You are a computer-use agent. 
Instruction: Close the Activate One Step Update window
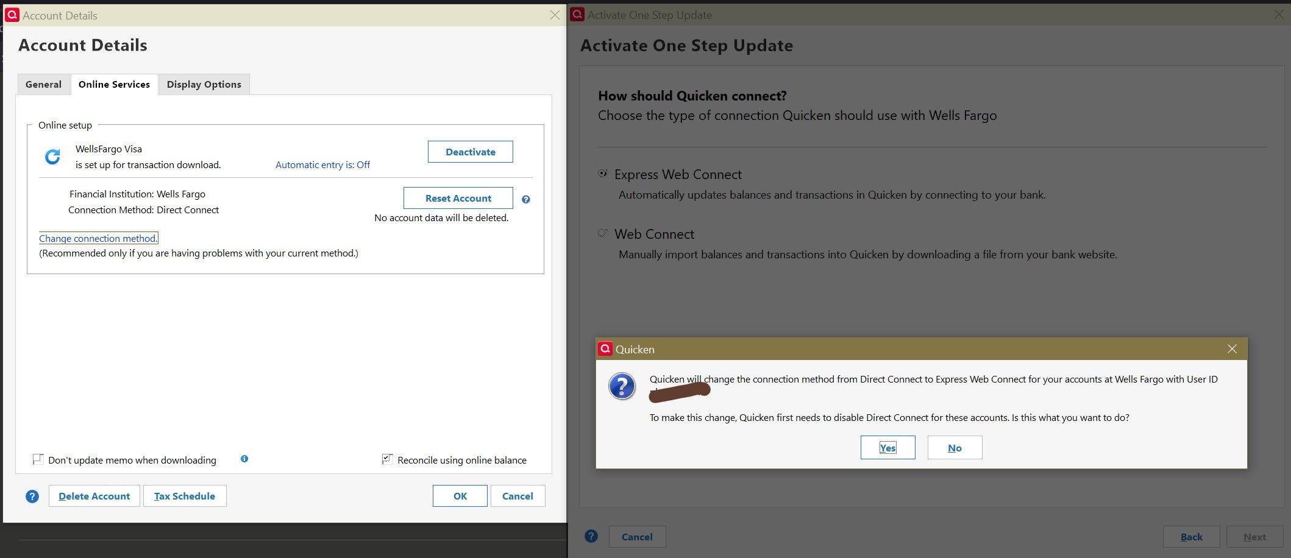pos(1279,15)
